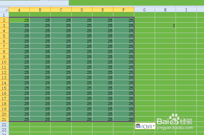Click cell D18 with value 25
The image size is (204, 135).
[82, 103]
